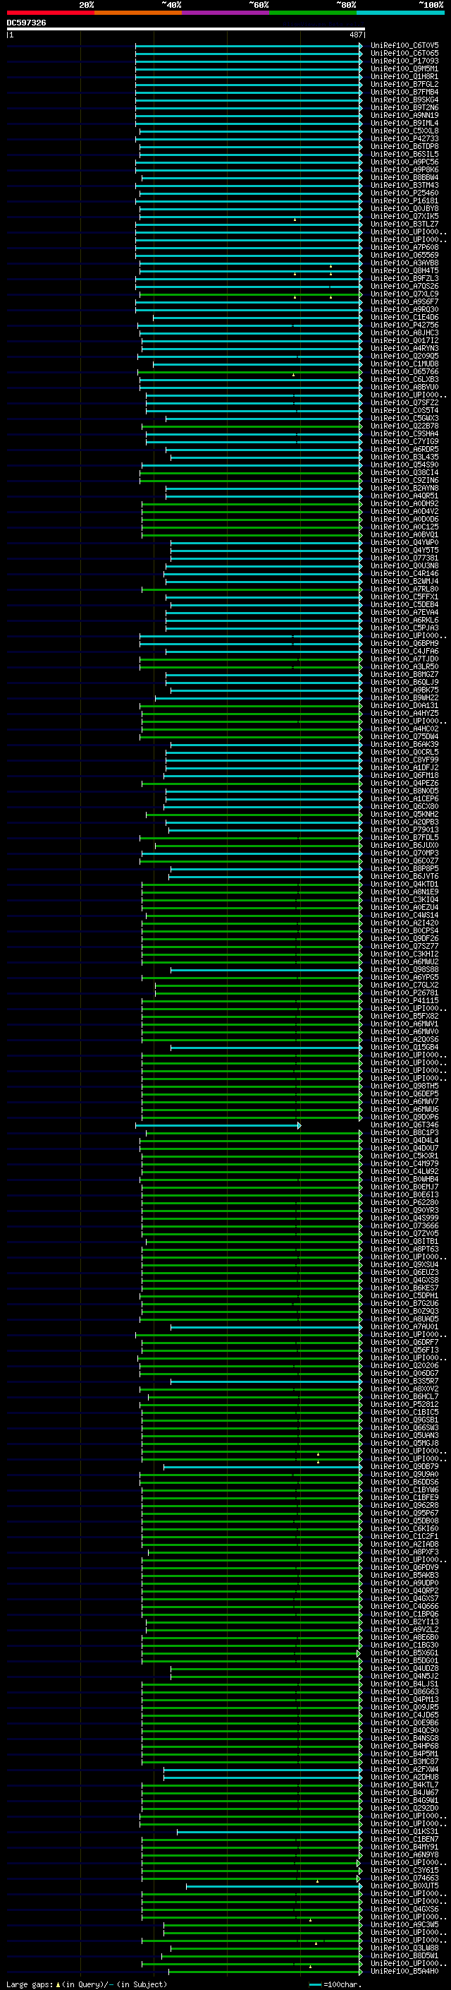This screenshot has width=451, height=1990.
Task: Open hit UniRef100_C6T065
Action: (x=404, y=54)
